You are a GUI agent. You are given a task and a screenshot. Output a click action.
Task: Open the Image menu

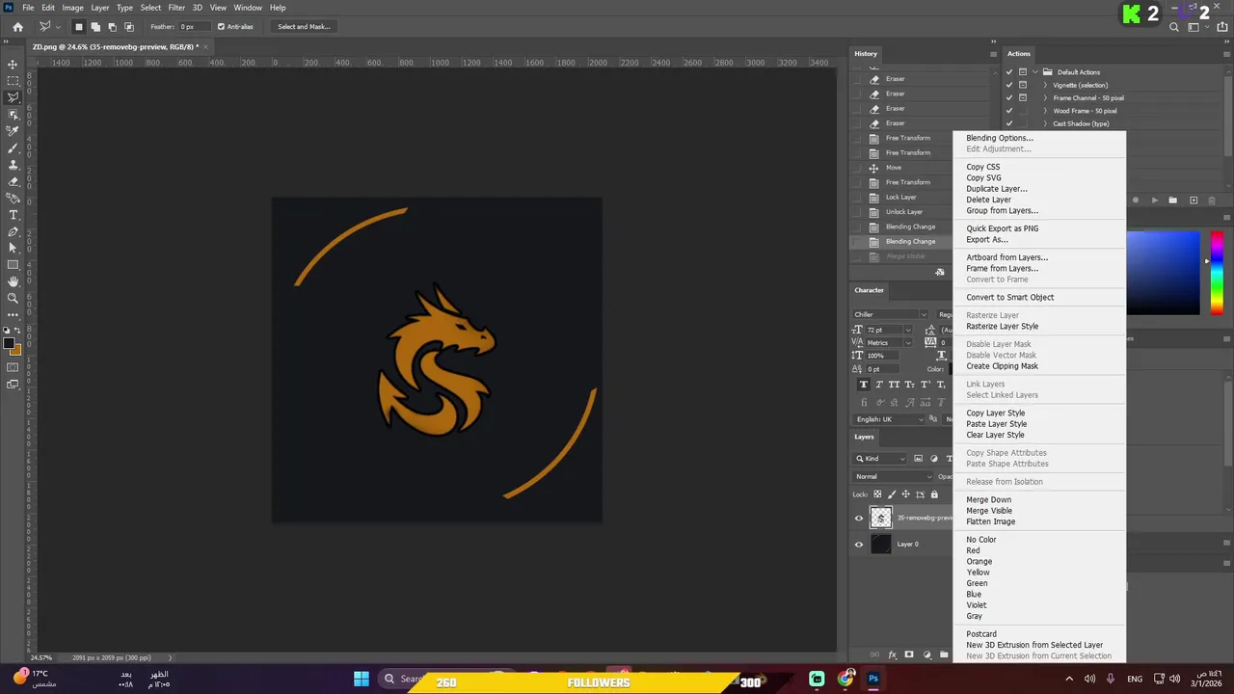tap(73, 8)
